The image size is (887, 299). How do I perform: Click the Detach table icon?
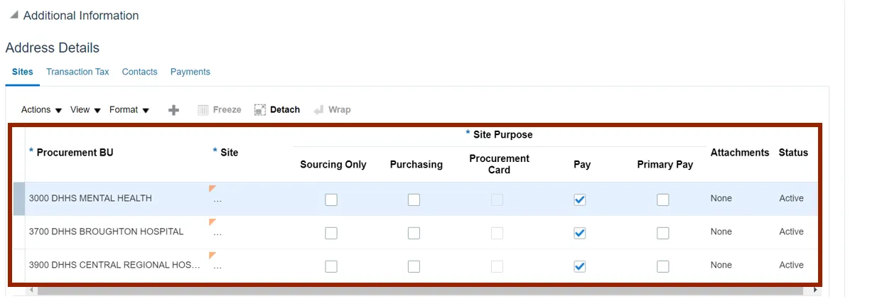[260, 110]
